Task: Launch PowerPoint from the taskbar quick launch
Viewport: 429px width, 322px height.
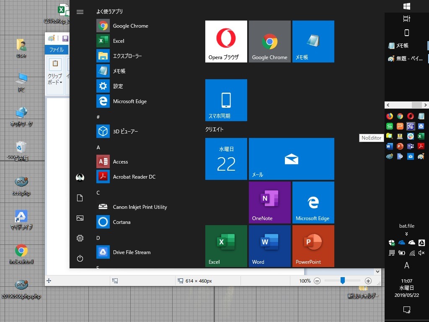Action: (x=400, y=146)
